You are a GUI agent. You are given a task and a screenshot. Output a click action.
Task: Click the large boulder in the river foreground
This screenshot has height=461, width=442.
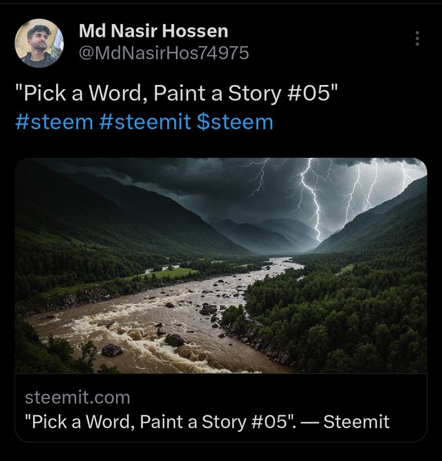coord(175,340)
